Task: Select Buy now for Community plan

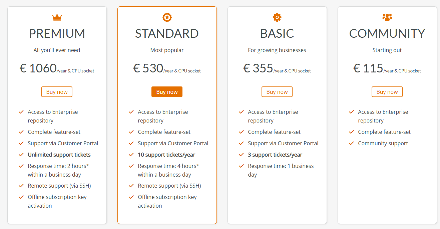Action: (x=387, y=92)
